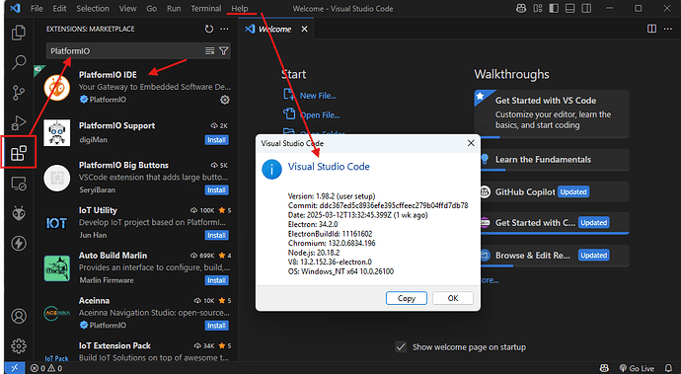Click the Copy button in dialog
This screenshot has width=681, height=374.
point(407,298)
